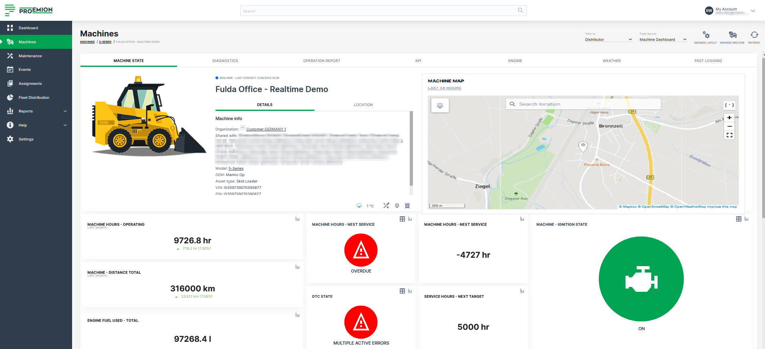Image resolution: width=765 pixels, height=349 pixels.
Task: Open the map layers selector
Action: tap(440, 106)
